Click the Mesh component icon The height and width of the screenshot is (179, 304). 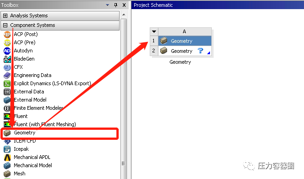pos(7,174)
